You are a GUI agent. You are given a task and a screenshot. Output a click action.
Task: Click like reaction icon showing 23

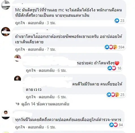pyautogui.click(x=117, y=21)
